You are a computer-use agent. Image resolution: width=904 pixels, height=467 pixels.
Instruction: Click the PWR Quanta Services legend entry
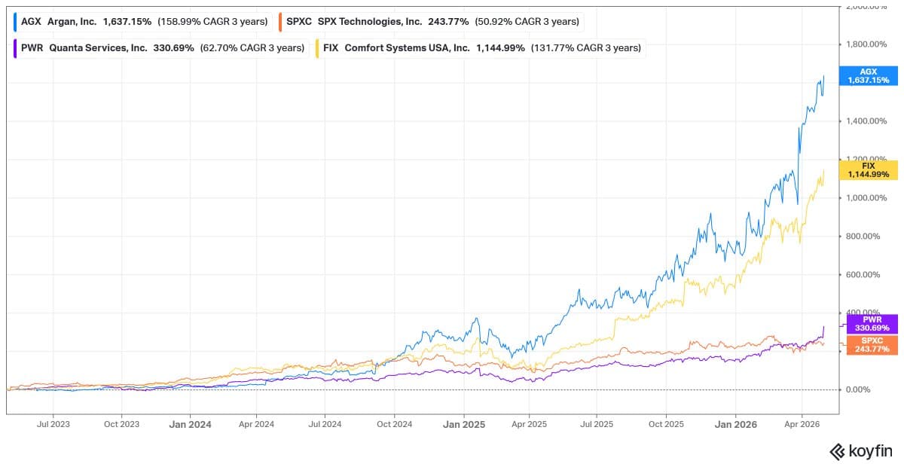[160, 48]
